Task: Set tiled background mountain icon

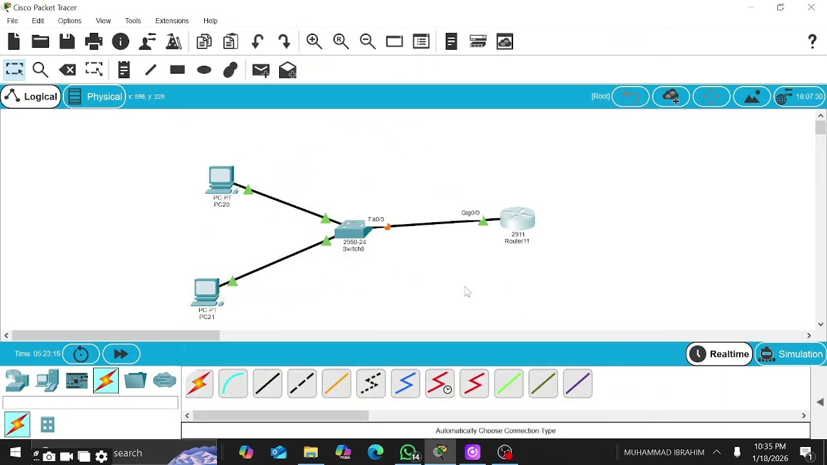Action: pyautogui.click(x=752, y=97)
